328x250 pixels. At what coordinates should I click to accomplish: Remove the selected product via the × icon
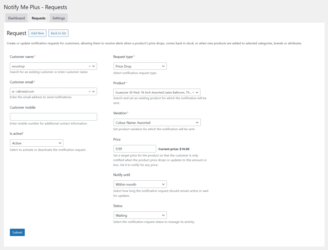tap(193, 92)
